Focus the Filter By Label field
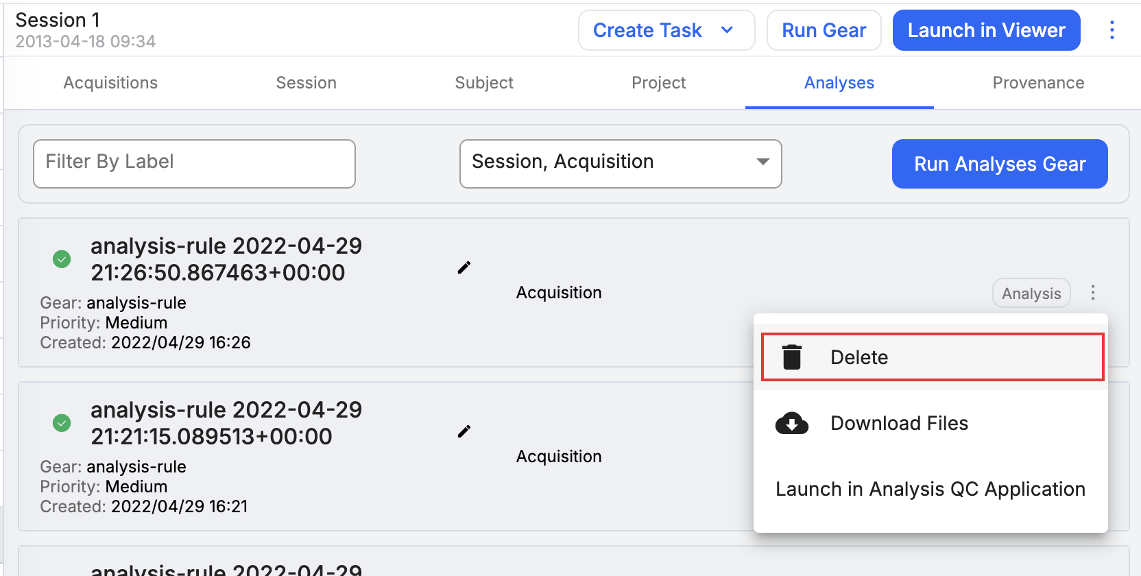The width and height of the screenshot is (1141, 576). [x=194, y=164]
